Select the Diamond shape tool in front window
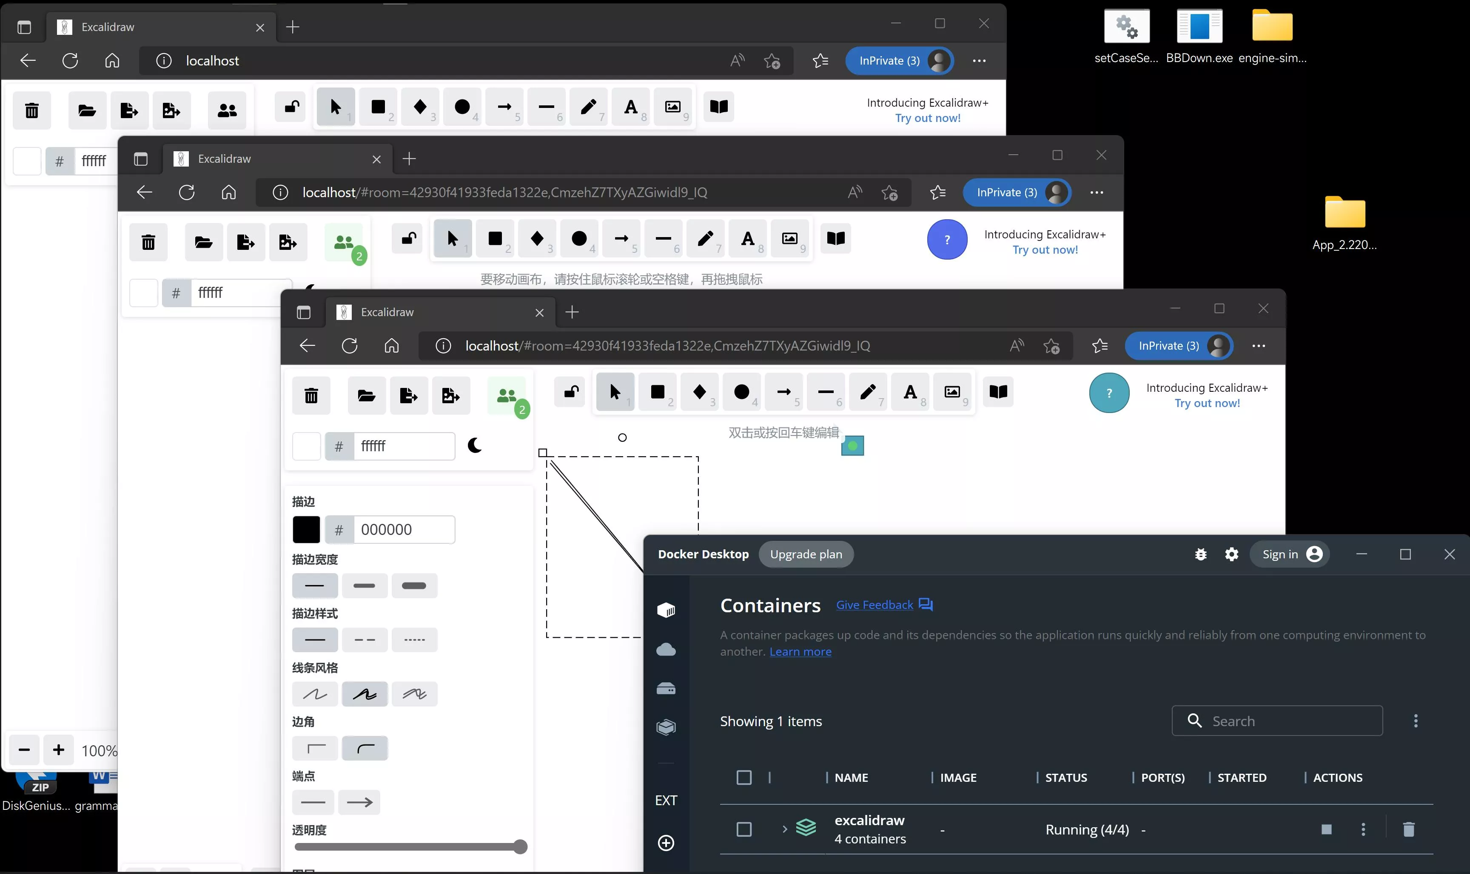 (699, 392)
